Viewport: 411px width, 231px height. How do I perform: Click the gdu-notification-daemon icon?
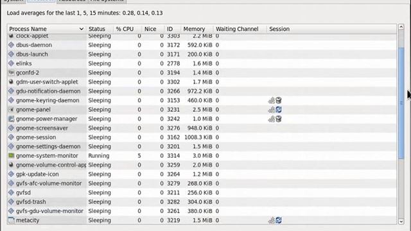(x=11, y=91)
